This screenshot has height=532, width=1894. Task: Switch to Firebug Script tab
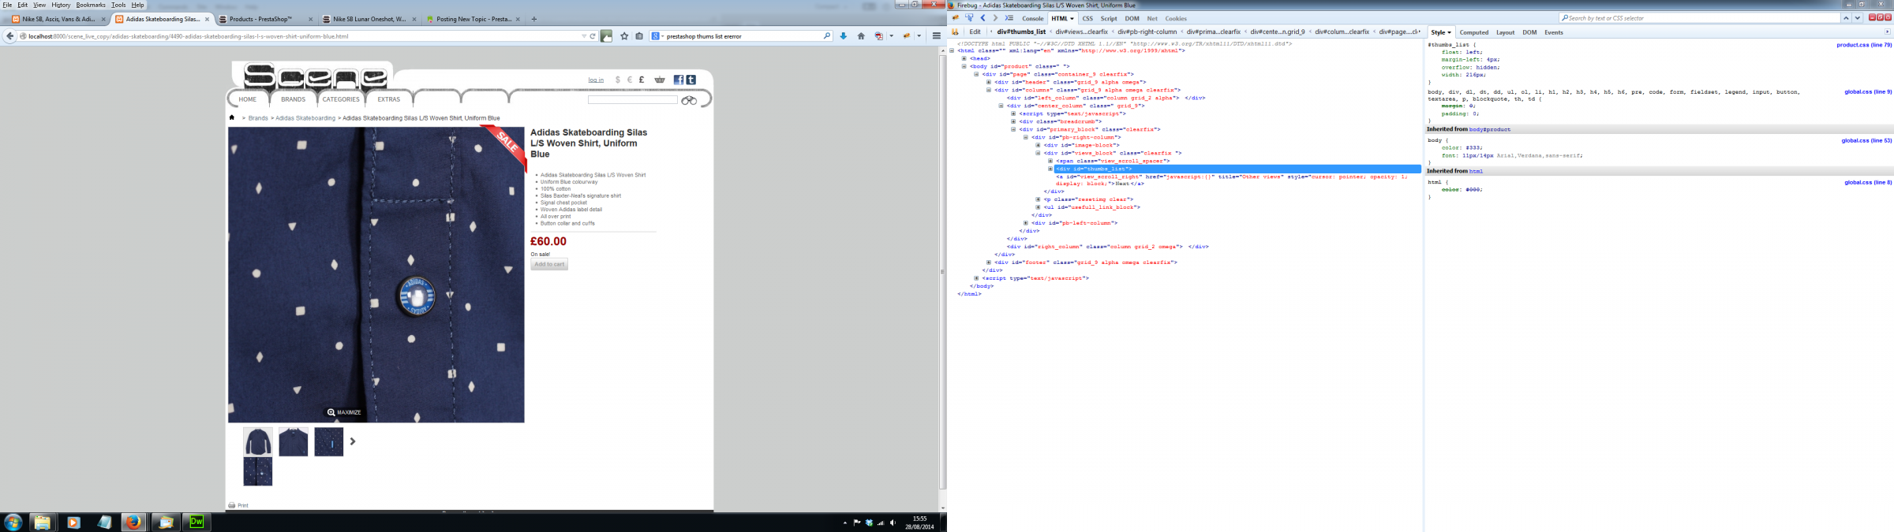1109,18
